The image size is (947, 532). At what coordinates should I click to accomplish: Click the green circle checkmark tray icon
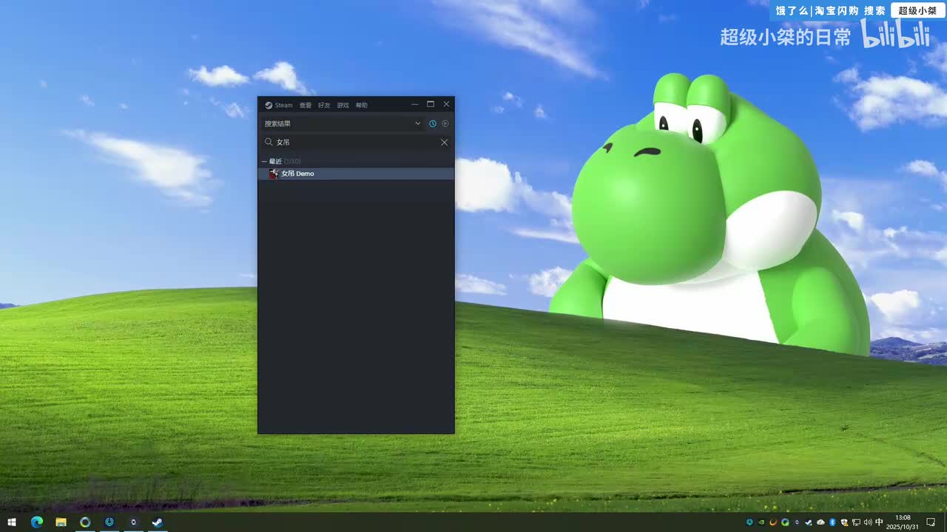[785, 522]
